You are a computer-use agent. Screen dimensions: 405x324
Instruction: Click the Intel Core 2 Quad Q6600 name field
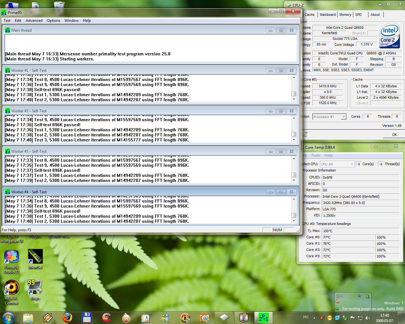(x=345, y=28)
